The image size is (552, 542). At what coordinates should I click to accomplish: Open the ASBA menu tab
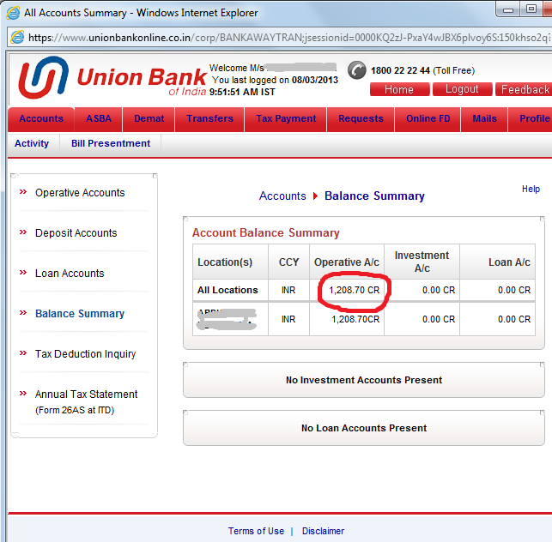tap(99, 119)
